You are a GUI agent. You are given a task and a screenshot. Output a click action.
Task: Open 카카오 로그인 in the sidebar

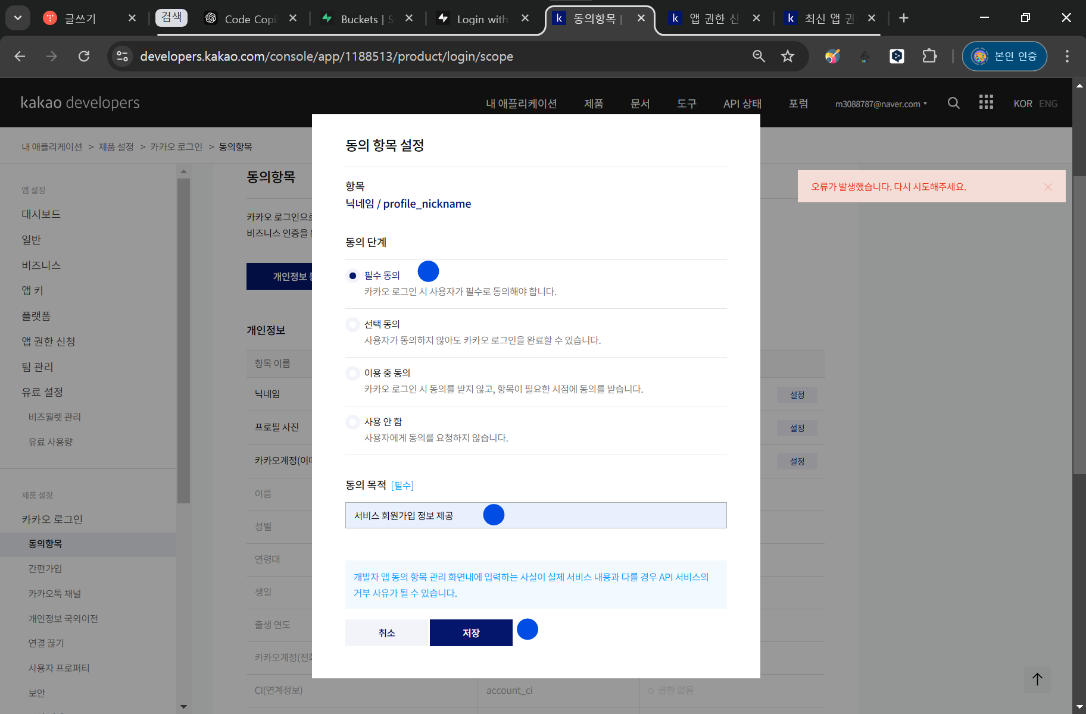[x=52, y=519]
